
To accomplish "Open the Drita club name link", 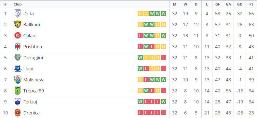I will [29, 14].
